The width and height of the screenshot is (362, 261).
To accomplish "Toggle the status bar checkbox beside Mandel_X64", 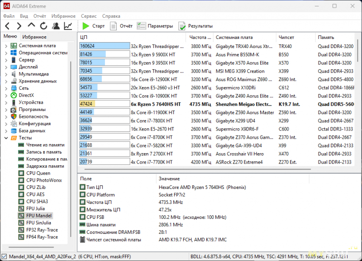I will coord(4,256).
